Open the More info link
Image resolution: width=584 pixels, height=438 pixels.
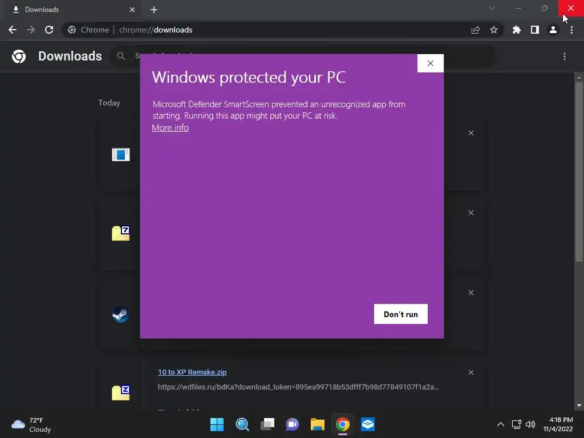point(170,128)
